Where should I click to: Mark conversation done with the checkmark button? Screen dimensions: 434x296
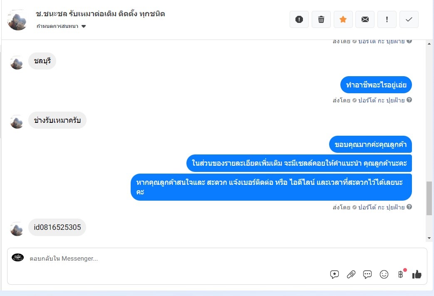tap(409, 20)
